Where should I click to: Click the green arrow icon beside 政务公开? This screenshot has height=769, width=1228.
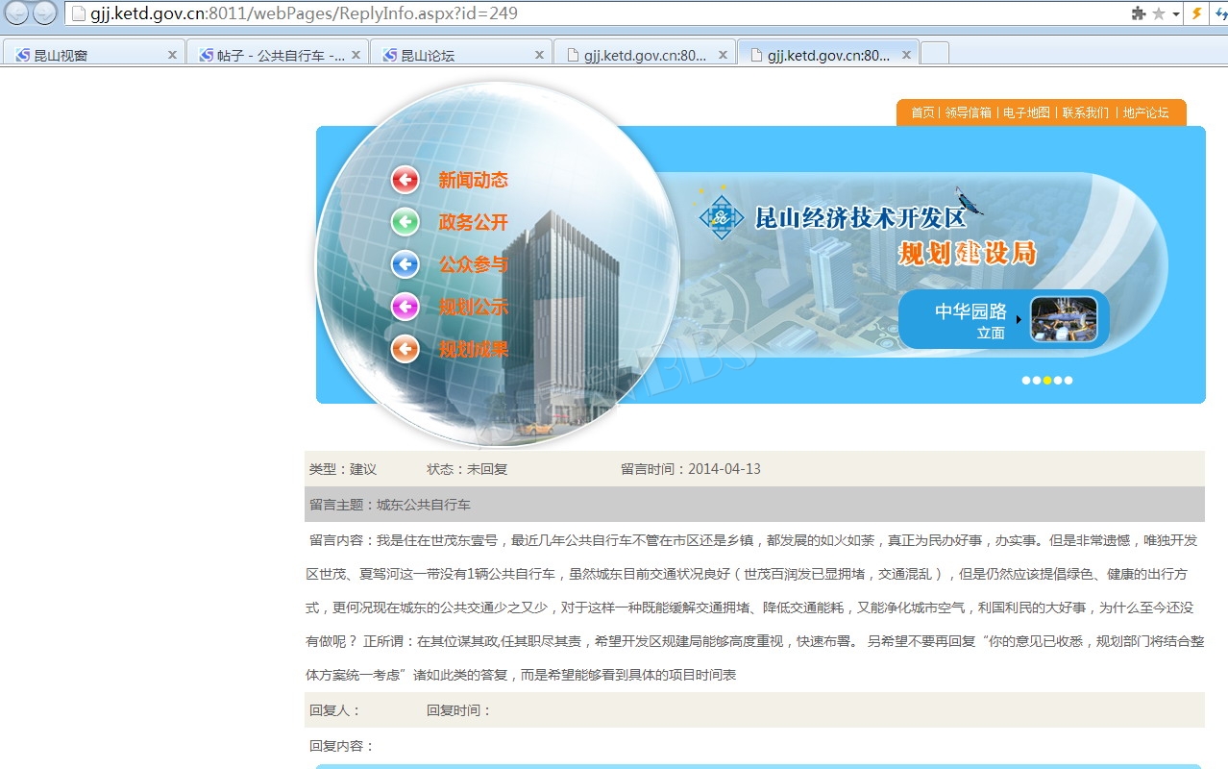pos(405,222)
